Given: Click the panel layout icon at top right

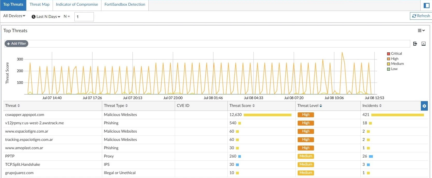Looking at the screenshot, I should [426, 5].
